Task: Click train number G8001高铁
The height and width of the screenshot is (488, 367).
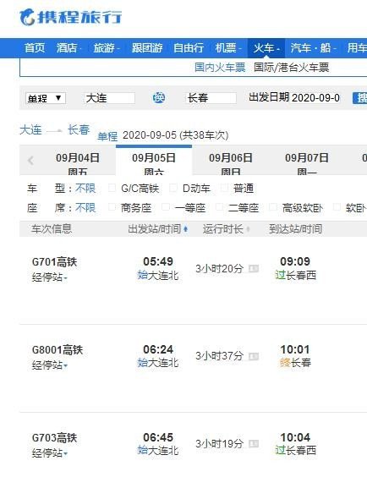Action: coord(58,350)
